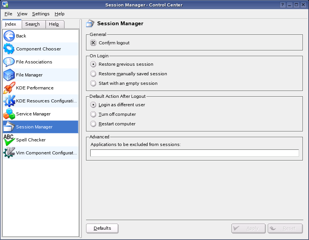Click the KDE Resources Configurati... label

(46, 101)
